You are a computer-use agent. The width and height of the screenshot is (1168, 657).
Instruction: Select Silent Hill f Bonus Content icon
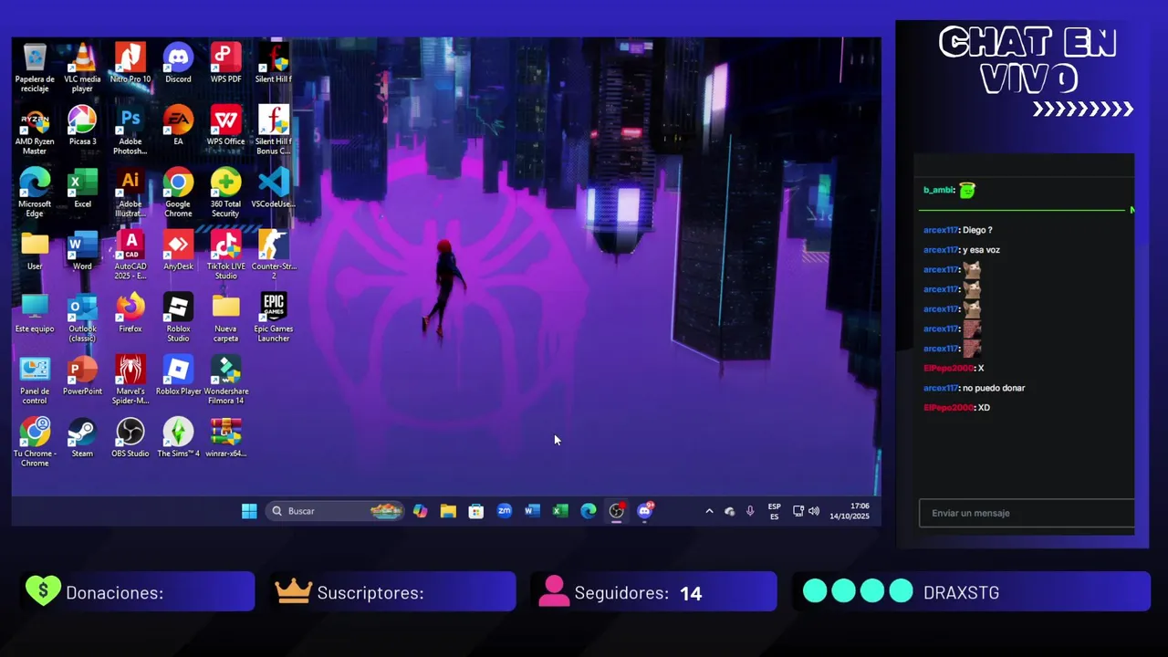pos(274,130)
